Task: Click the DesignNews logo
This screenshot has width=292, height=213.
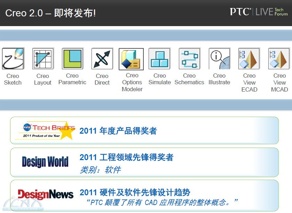Action: click(x=46, y=194)
